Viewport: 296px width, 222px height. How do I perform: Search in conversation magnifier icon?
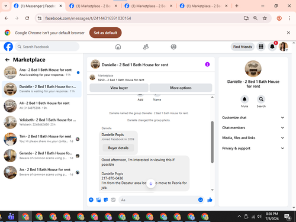click(x=261, y=99)
